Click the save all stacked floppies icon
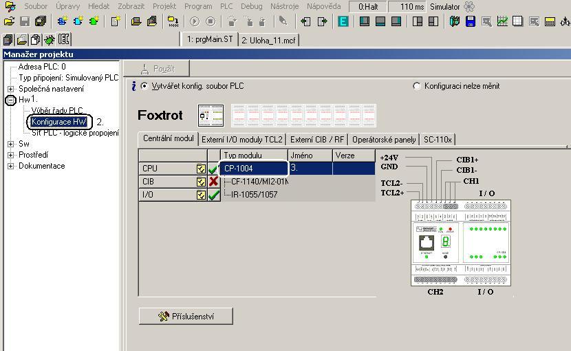The height and width of the screenshot is (351, 571). pos(41,21)
